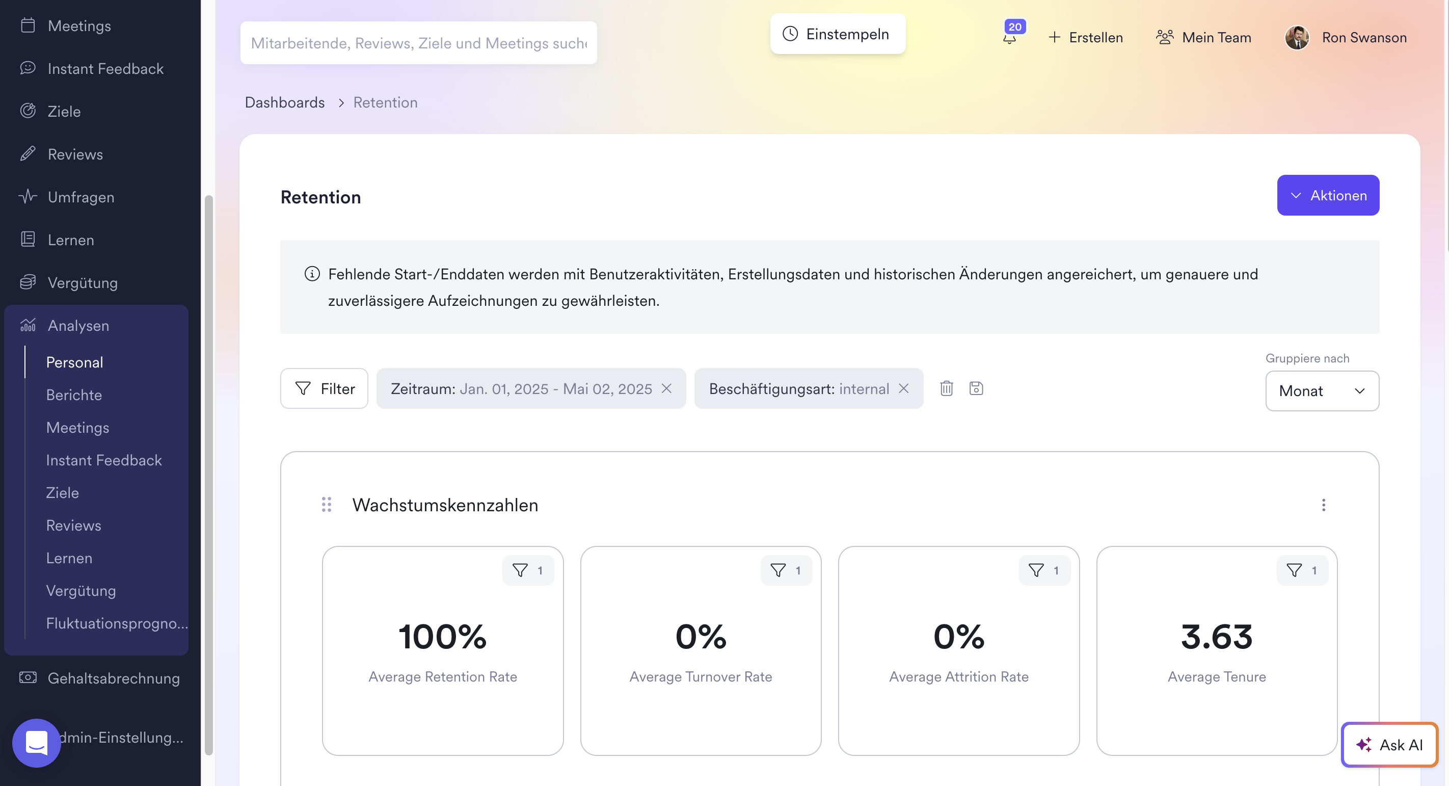Open Vergütung under Analysen
1449x786 pixels.
[81, 590]
